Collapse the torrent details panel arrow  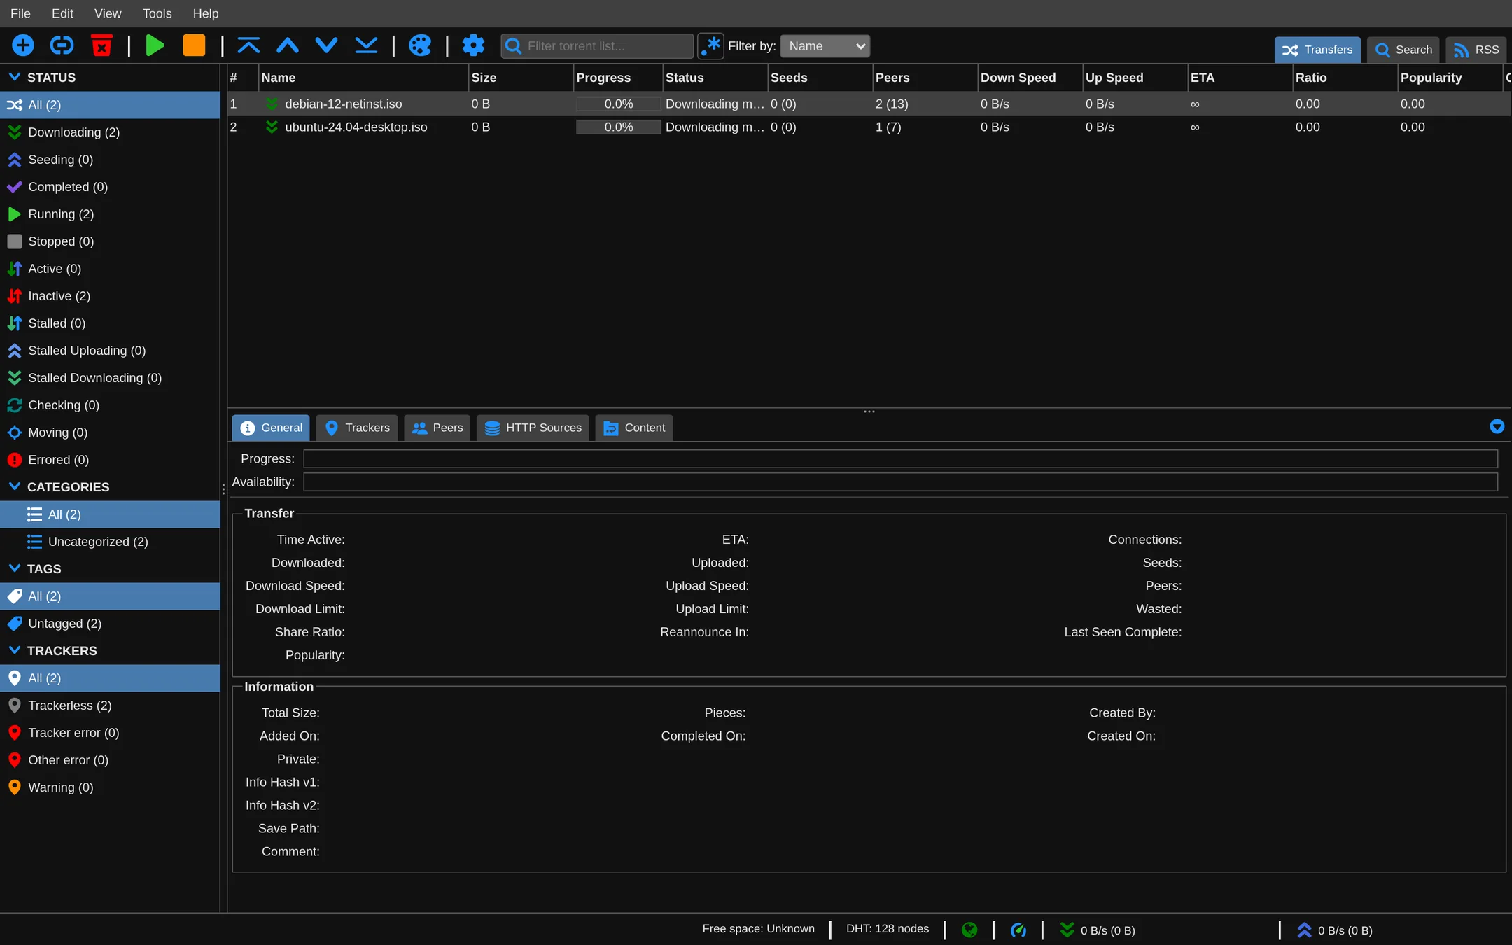[x=1497, y=427]
